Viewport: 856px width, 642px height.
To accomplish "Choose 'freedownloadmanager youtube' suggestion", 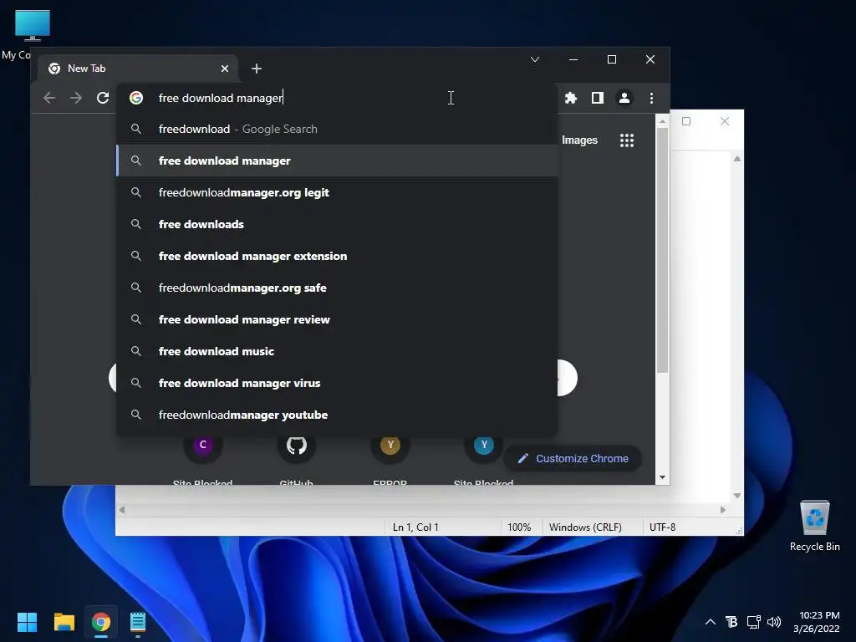I will (x=337, y=415).
